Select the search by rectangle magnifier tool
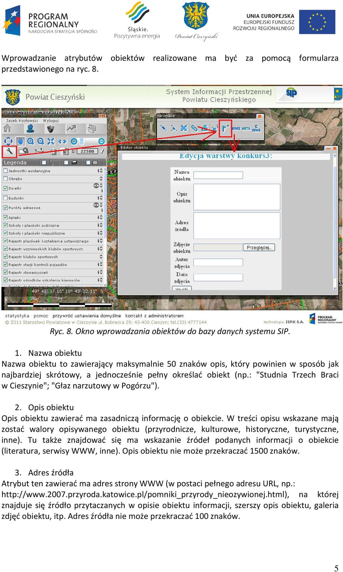 click(x=24, y=151)
